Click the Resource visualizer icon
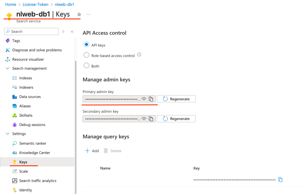This screenshot has width=307, height=194. 7,59
